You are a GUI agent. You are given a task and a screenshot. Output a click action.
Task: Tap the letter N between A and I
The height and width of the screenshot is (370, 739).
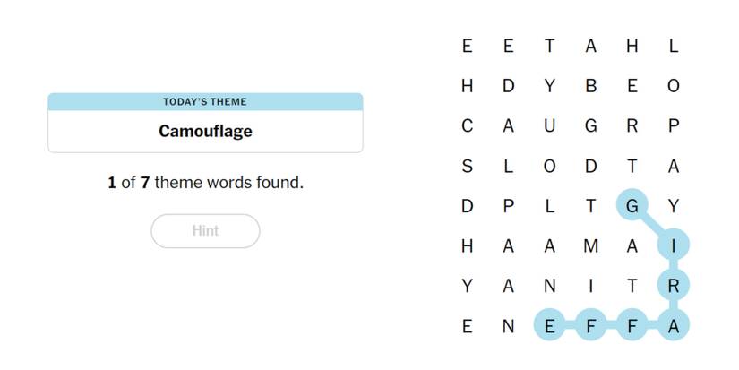click(x=549, y=287)
